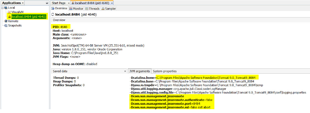Image resolution: width=310 pixels, height=113 pixels.
Task: Select the JVM arguments tab
Action: [x=140, y=71]
